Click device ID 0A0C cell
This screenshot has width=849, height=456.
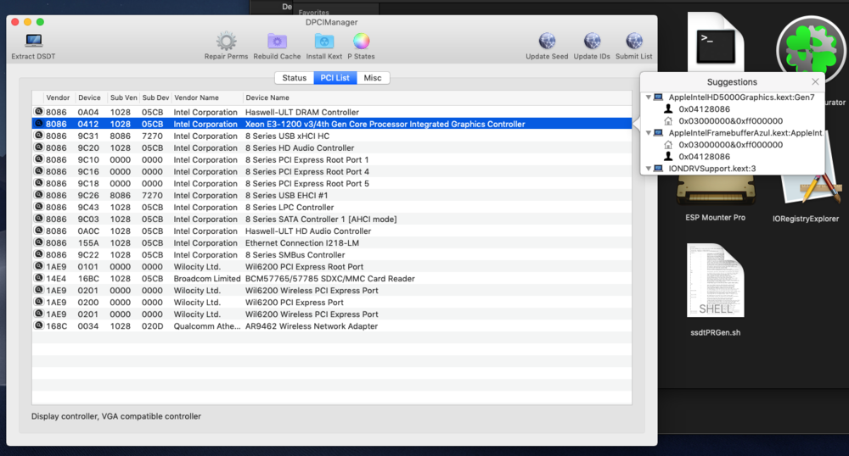[88, 231]
